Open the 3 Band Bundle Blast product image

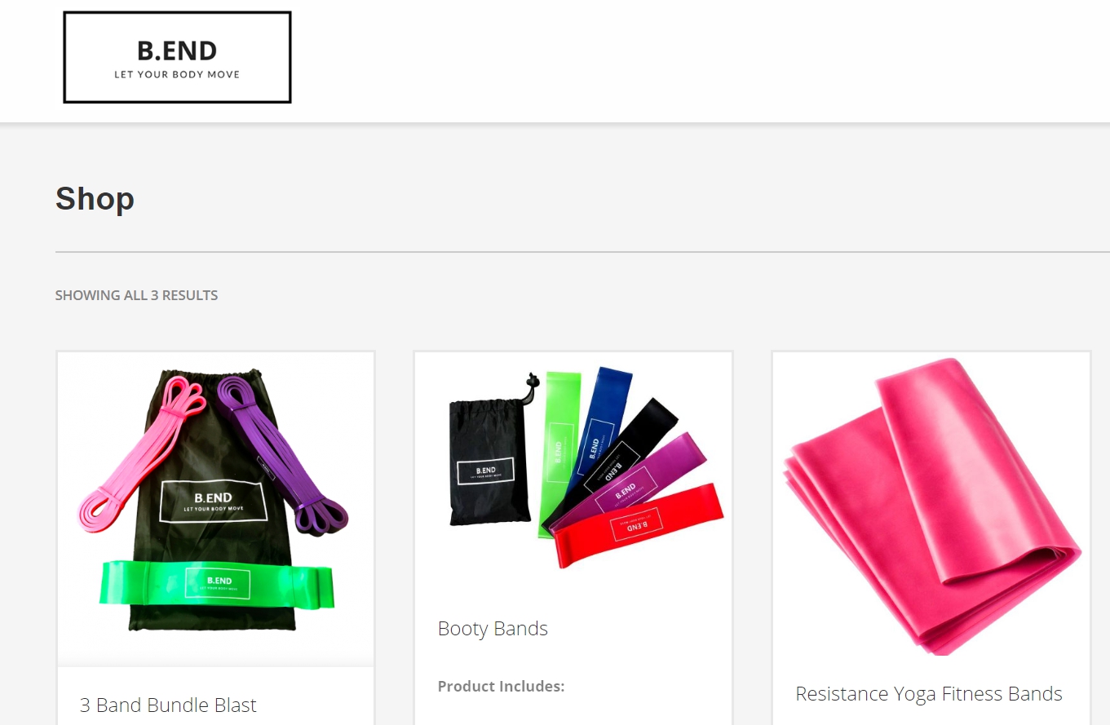(215, 509)
